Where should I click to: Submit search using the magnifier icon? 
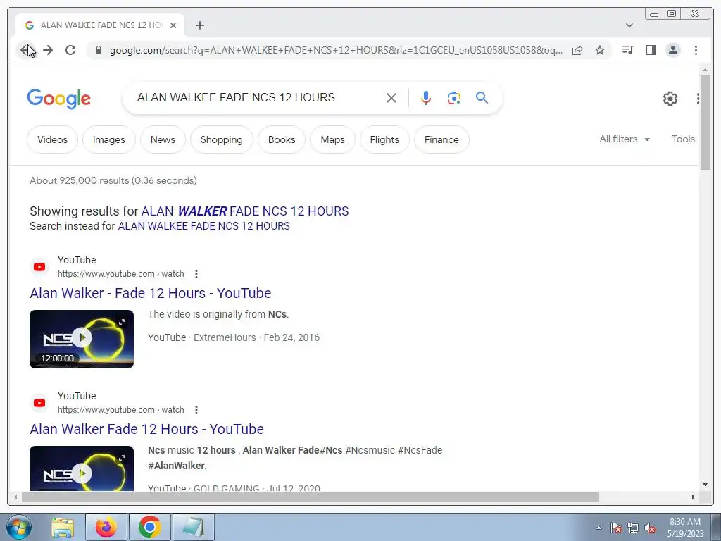tap(482, 97)
